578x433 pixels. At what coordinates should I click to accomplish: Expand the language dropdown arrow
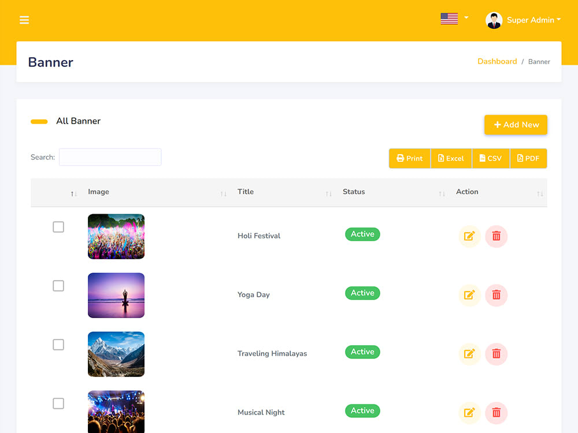466,18
